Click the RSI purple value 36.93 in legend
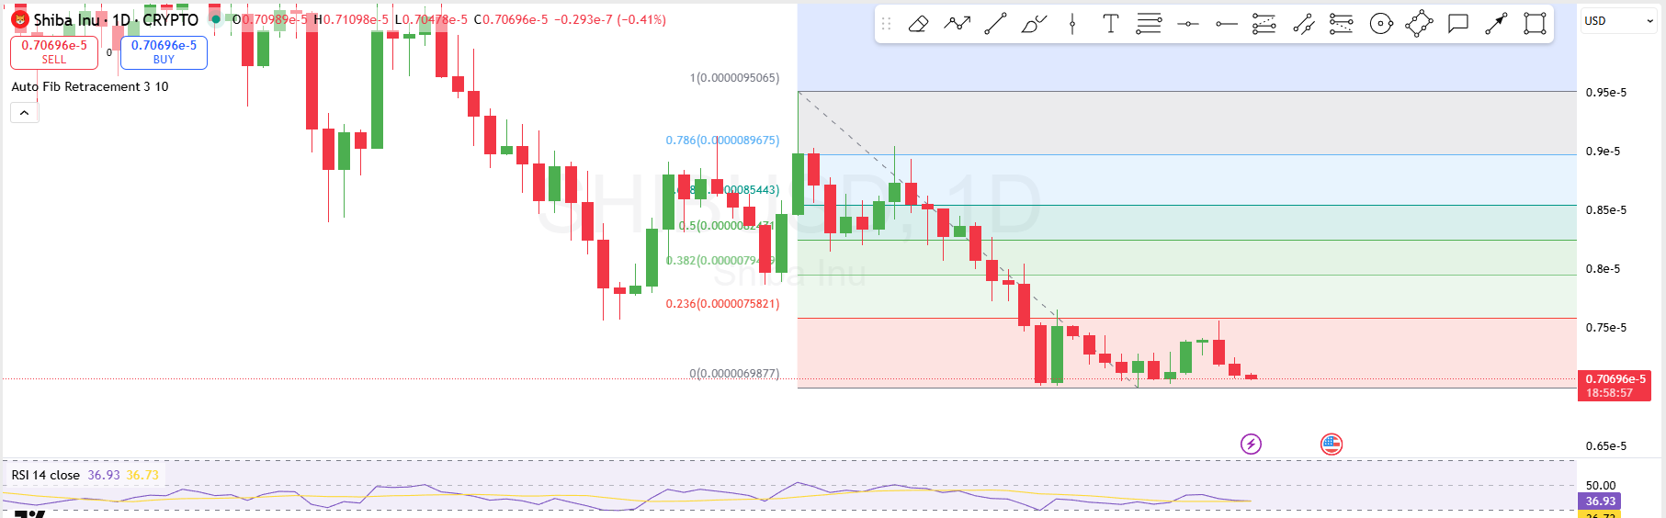The width and height of the screenshot is (1666, 518). point(104,475)
